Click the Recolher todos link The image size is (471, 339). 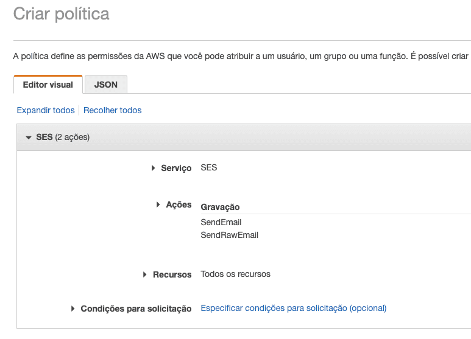pyautogui.click(x=113, y=110)
